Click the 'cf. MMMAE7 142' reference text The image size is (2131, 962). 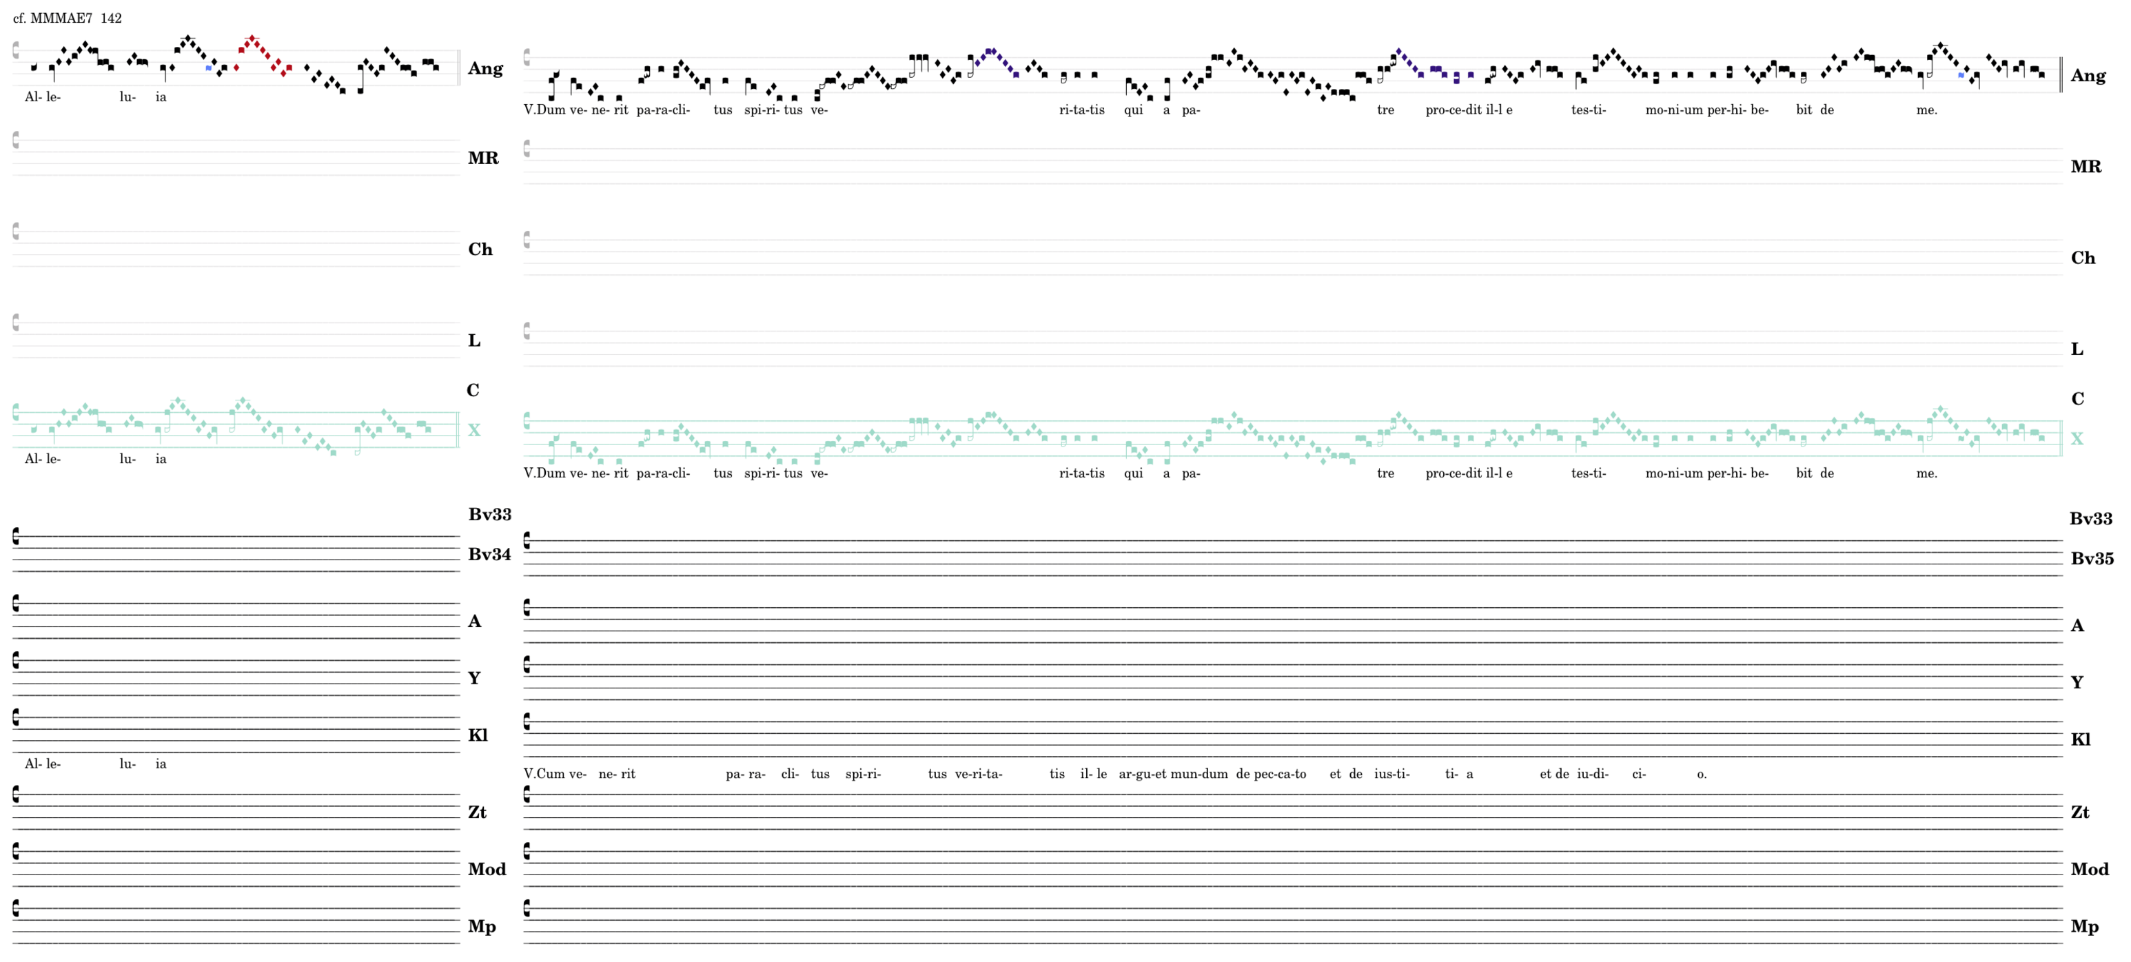pos(67,18)
